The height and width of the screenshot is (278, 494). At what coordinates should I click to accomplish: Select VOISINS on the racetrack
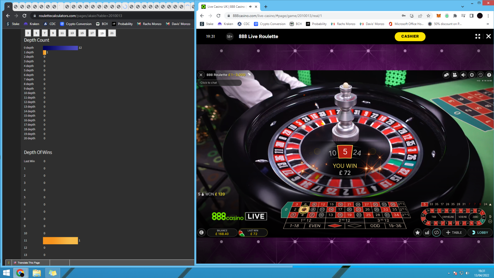point(463,217)
